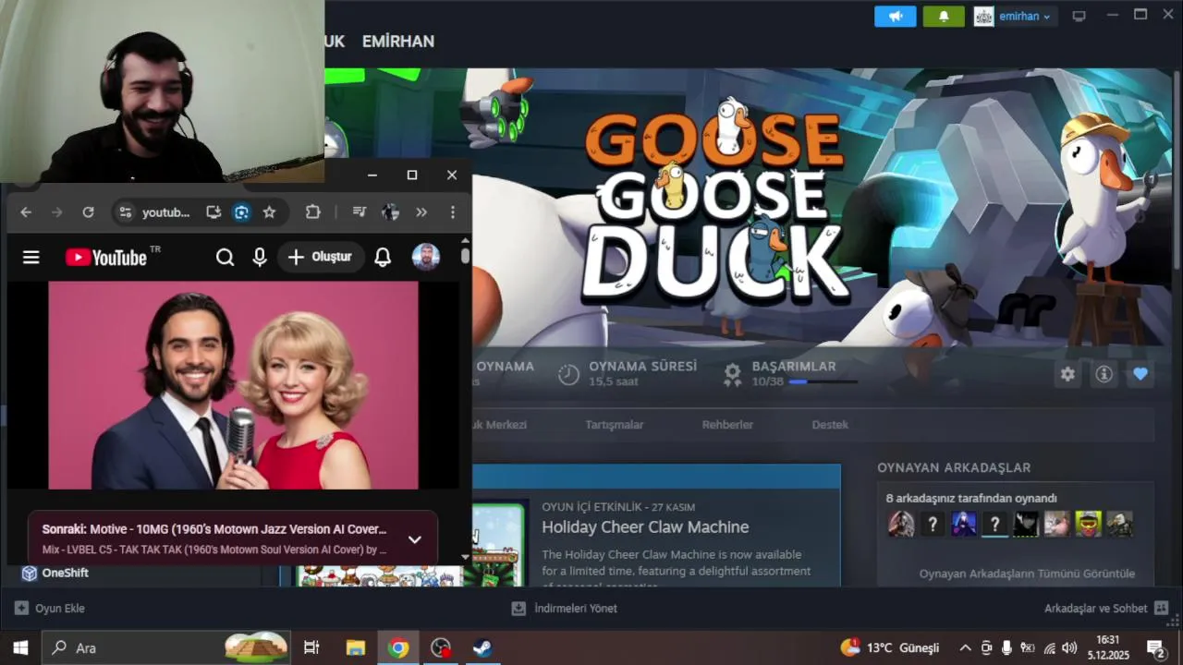The width and height of the screenshot is (1183, 665).
Task: Switch to Steam on taskbar
Action: click(x=482, y=647)
